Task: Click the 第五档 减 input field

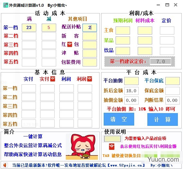Action: 49,63
